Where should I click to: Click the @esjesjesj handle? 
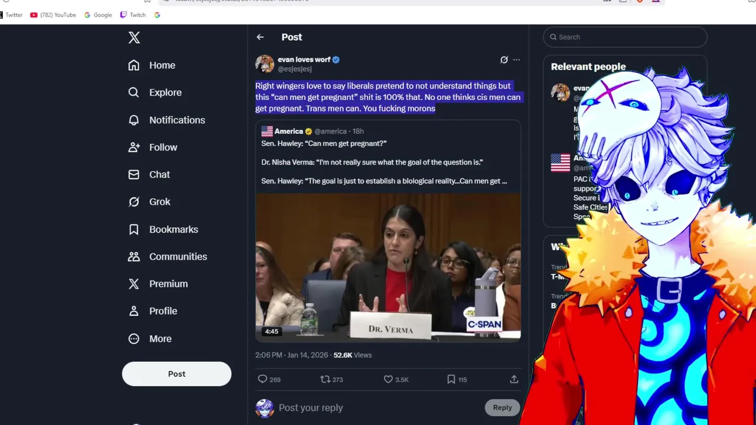tap(295, 69)
